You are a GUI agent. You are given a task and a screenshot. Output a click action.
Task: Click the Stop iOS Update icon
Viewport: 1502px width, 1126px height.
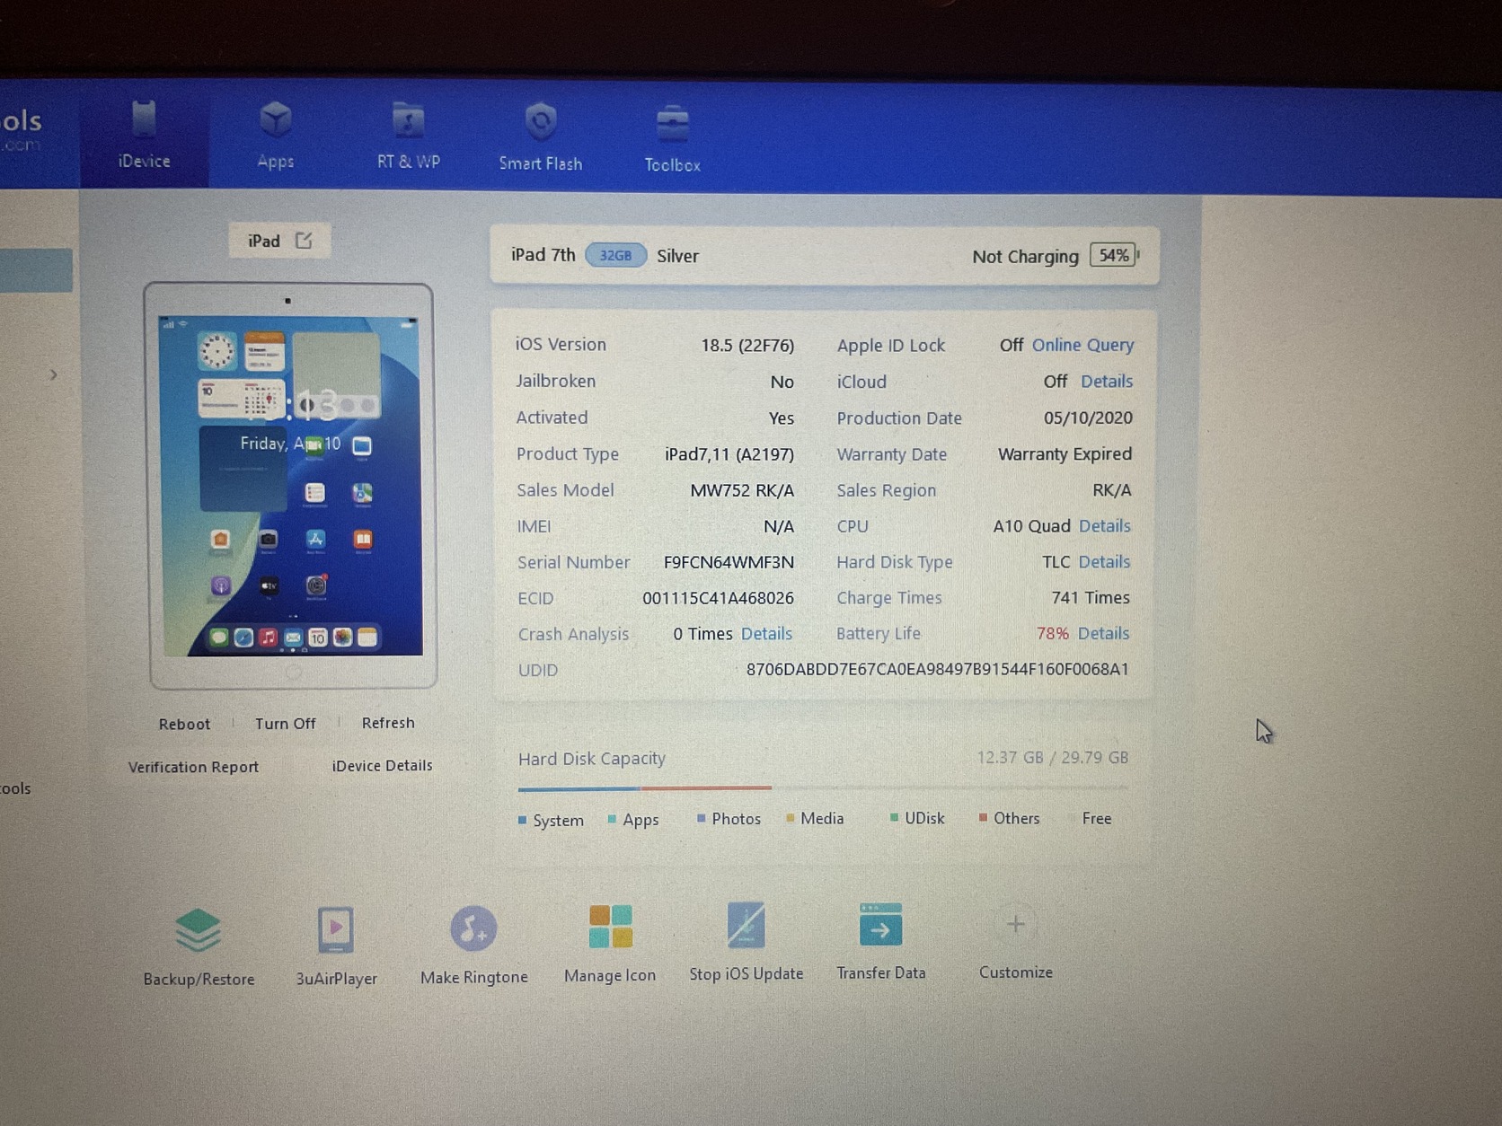746,925
